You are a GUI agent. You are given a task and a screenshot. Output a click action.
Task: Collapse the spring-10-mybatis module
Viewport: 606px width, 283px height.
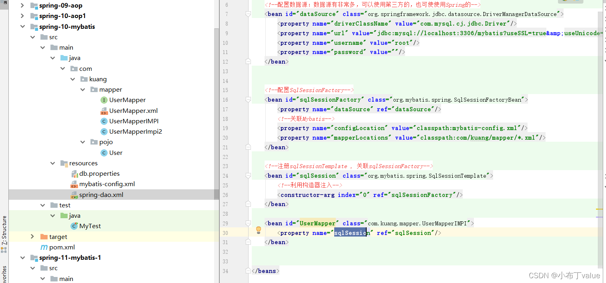[x=22, y=27]
